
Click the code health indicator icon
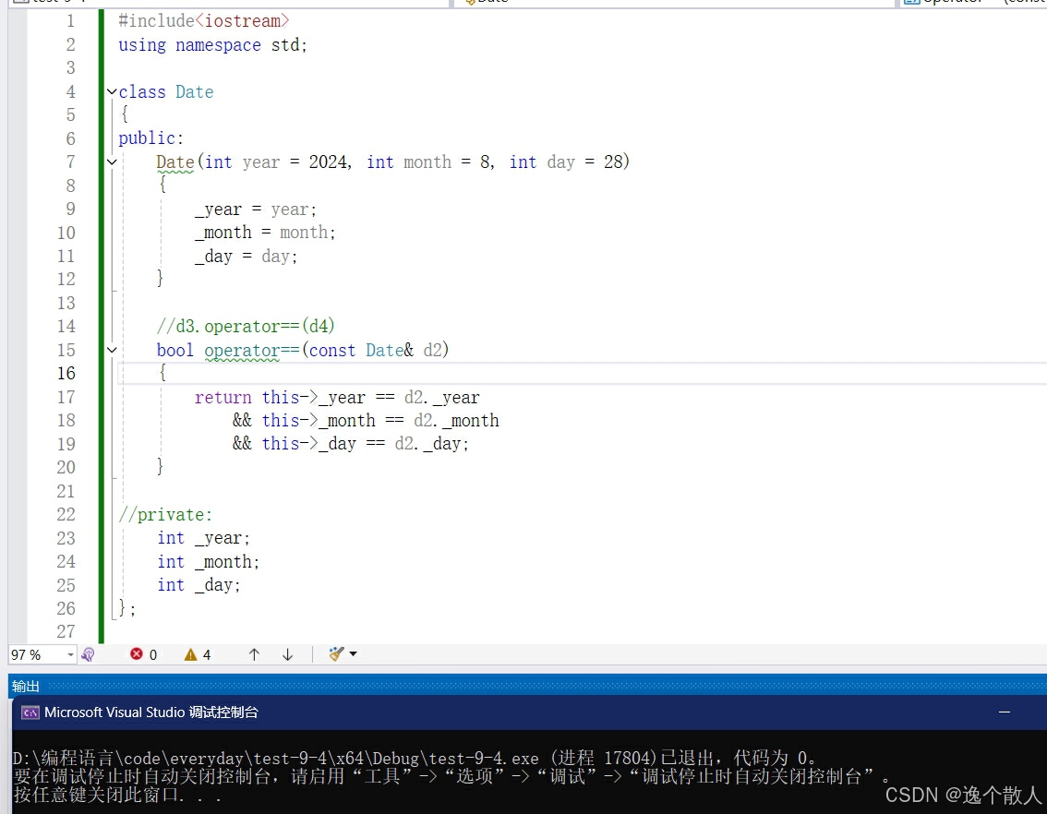coord(88,654)
